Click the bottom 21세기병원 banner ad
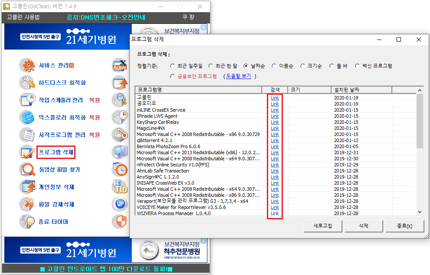 tap(106, 250)
